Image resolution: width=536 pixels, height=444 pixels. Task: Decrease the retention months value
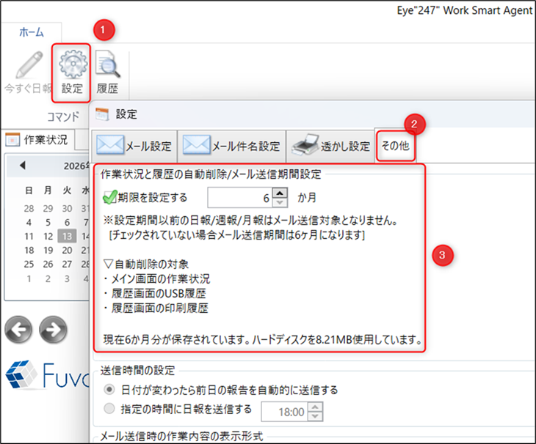[280, 202]
